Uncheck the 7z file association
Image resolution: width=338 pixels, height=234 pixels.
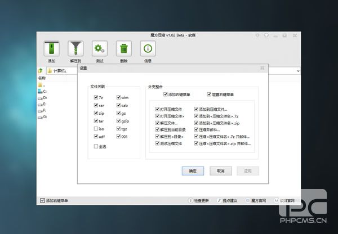coord(96,97)
